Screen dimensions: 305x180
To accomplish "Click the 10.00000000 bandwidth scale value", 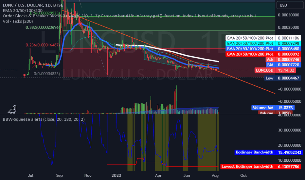I will 290,160.
